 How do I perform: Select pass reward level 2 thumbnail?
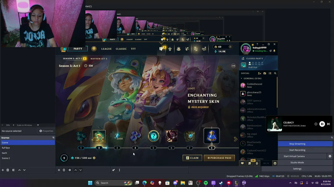point(99,137)
